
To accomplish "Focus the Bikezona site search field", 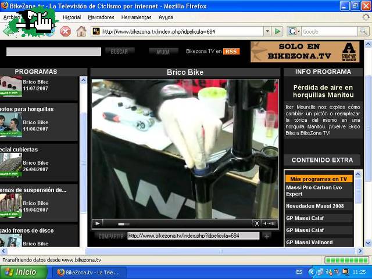I will click(53, 52).
